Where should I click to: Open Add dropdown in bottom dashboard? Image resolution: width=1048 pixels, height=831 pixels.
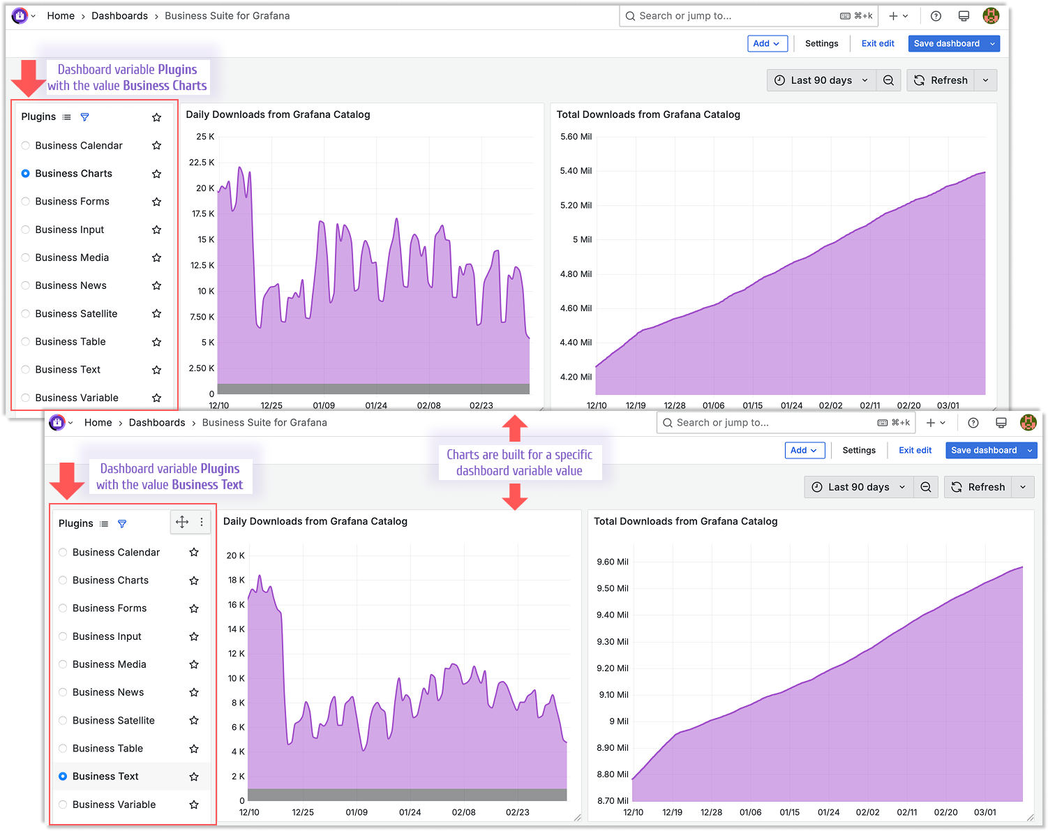click(x=804, y=450)
